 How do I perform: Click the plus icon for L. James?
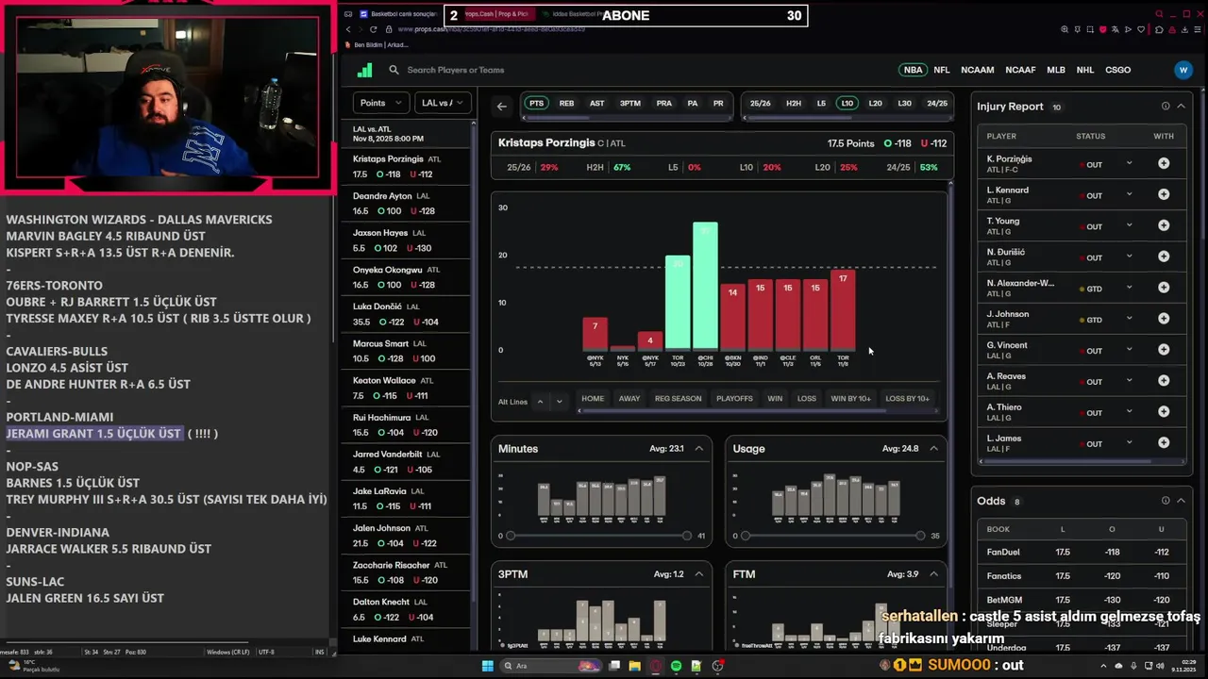click(1164, 443)
